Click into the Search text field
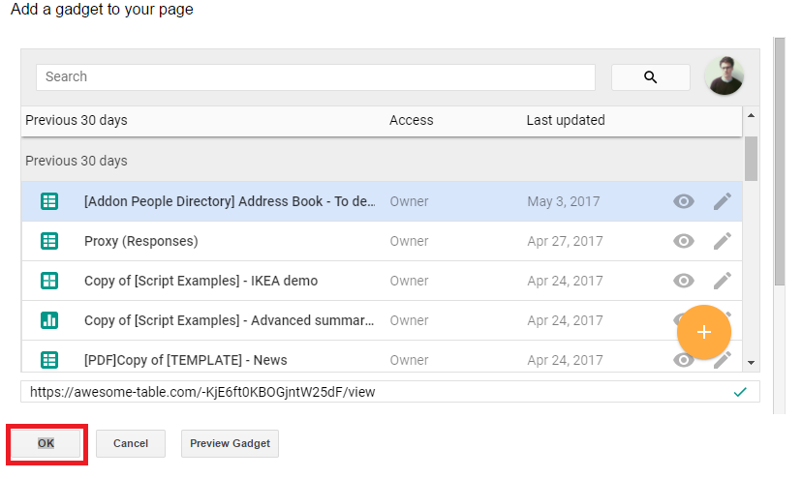Image resolution: width=802 pixels, height=479 pixels. [316, 77]
